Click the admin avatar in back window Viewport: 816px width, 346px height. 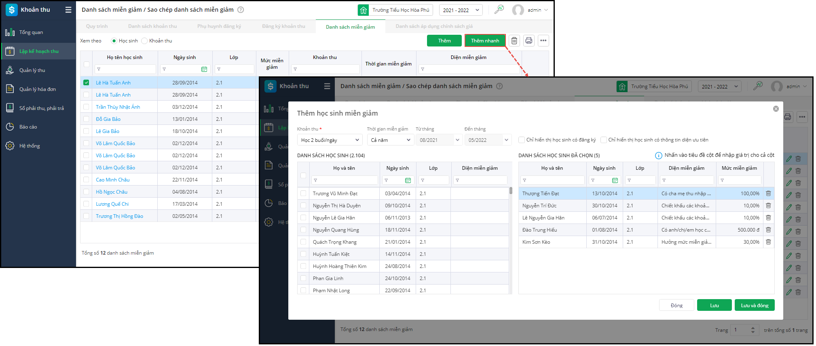pos(518,10)
